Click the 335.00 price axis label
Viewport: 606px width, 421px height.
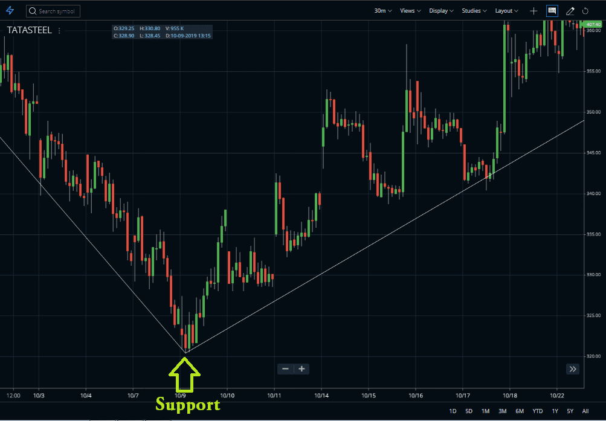click(593, 234)
